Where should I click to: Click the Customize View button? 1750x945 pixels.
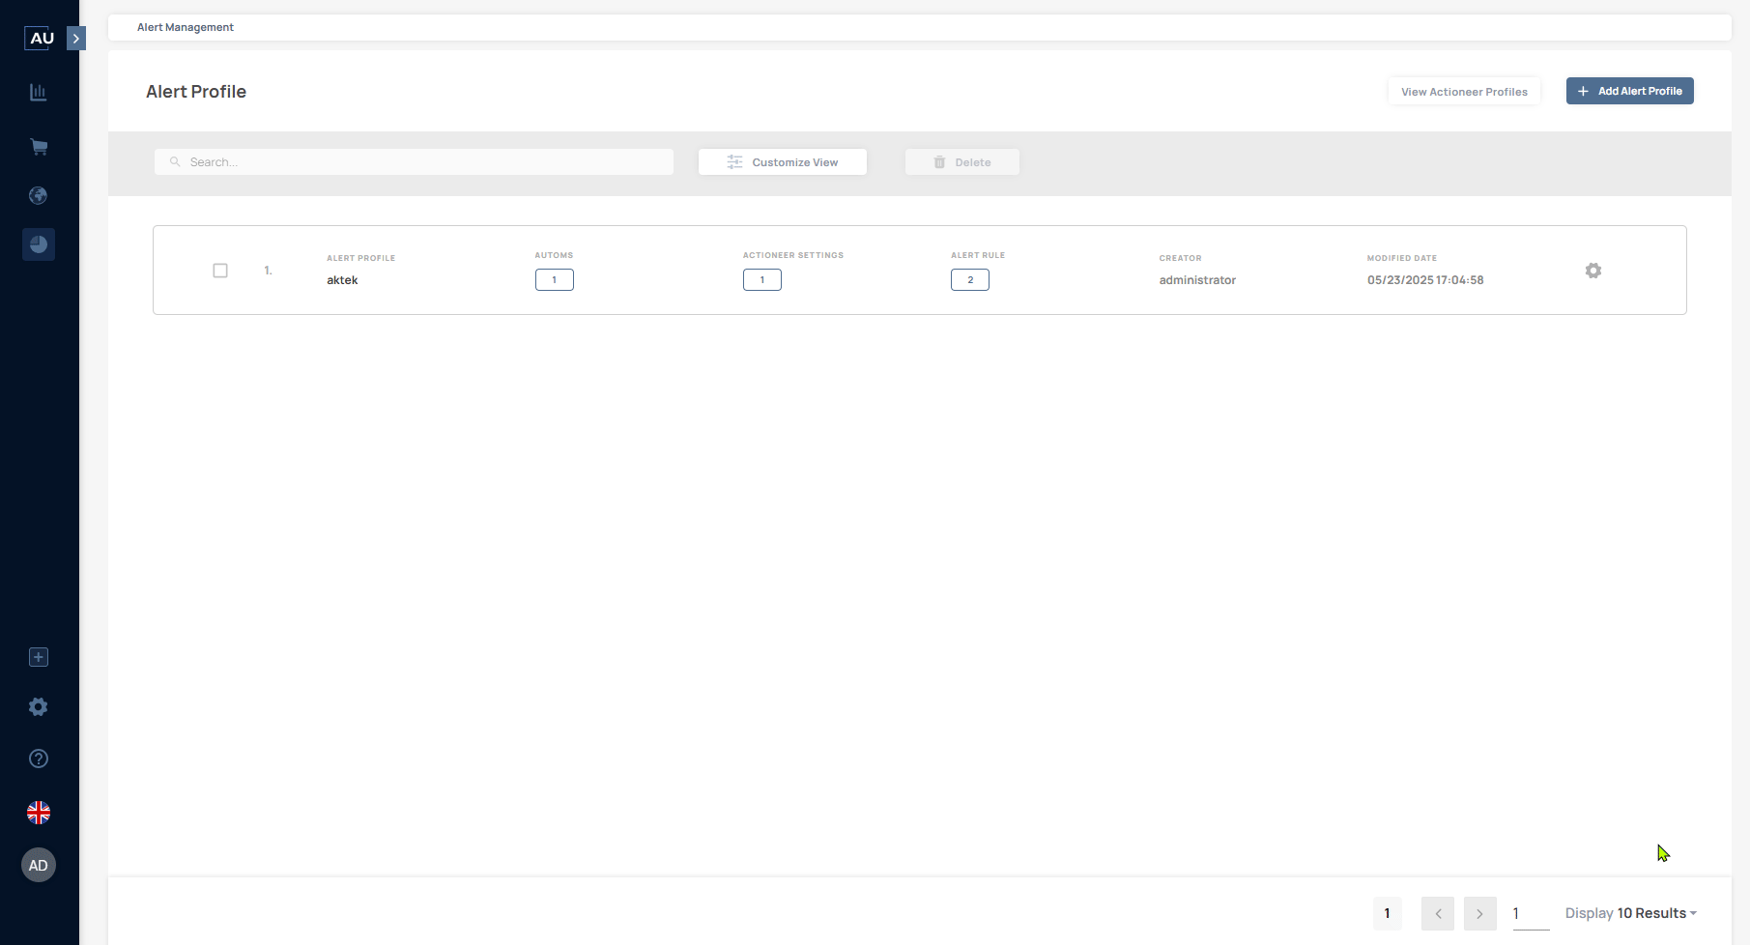coord(782,162)
